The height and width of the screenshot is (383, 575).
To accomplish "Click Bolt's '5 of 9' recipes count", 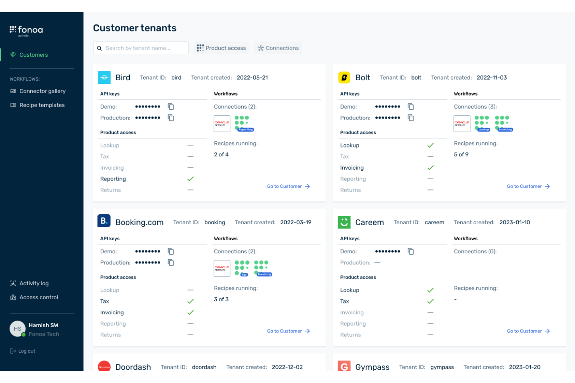I will (x=461, y=154).
